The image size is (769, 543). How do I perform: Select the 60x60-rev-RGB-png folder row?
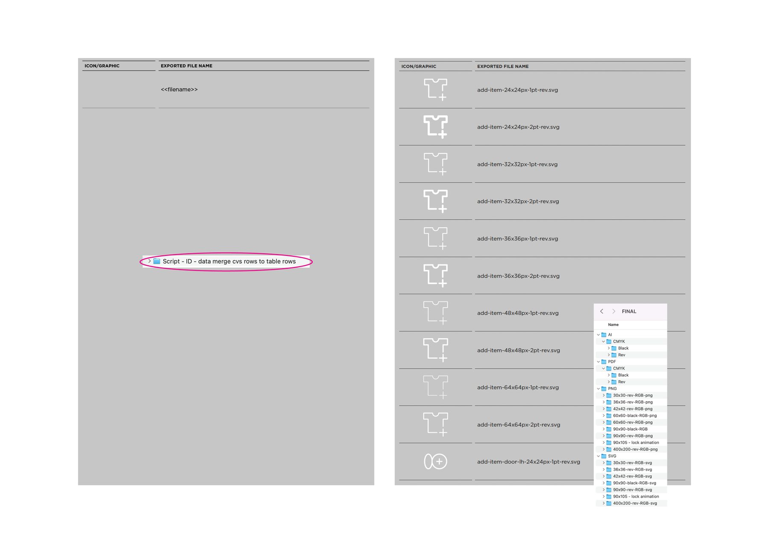[x=631, y=423]
